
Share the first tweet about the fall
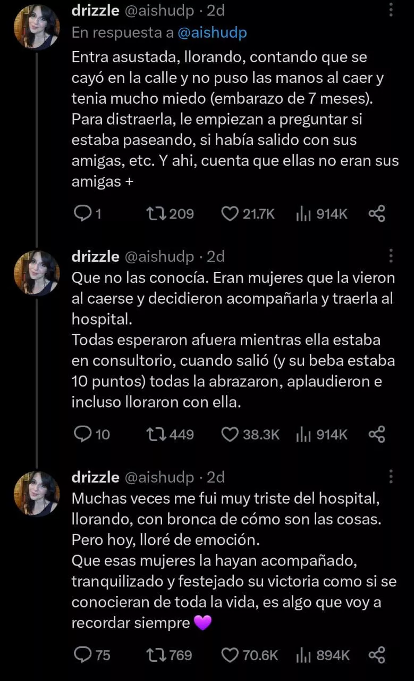coord(376,214)
